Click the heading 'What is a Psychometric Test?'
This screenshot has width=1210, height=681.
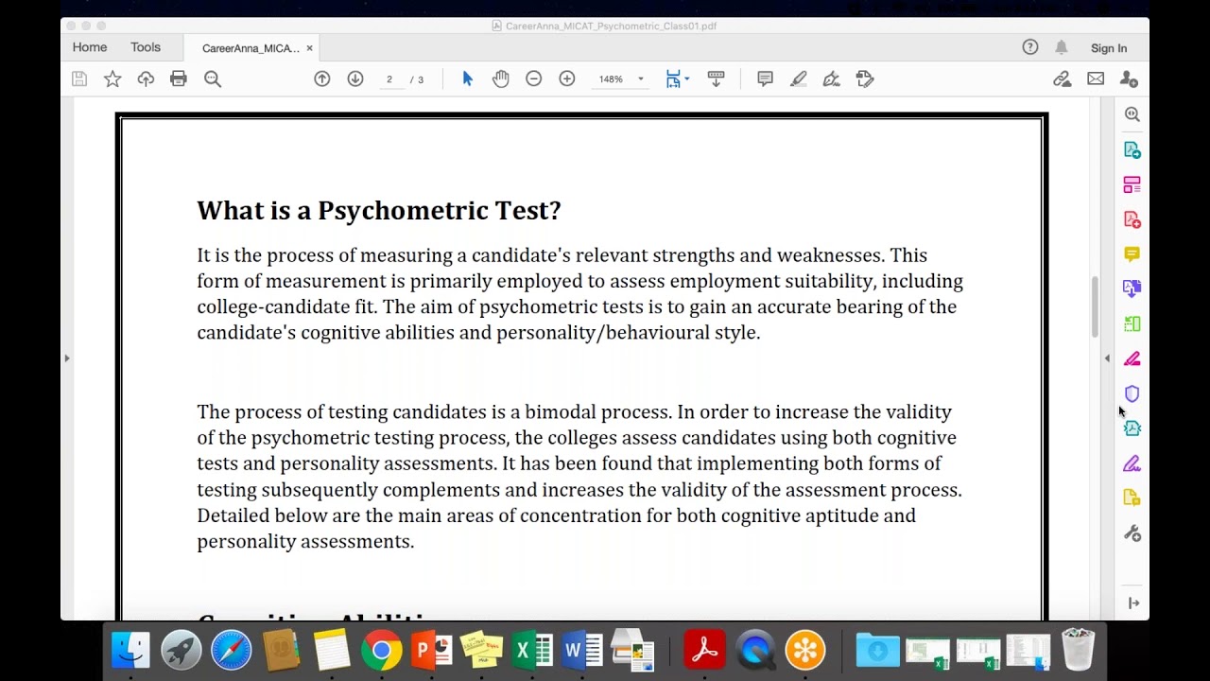(x=379, y=211)
